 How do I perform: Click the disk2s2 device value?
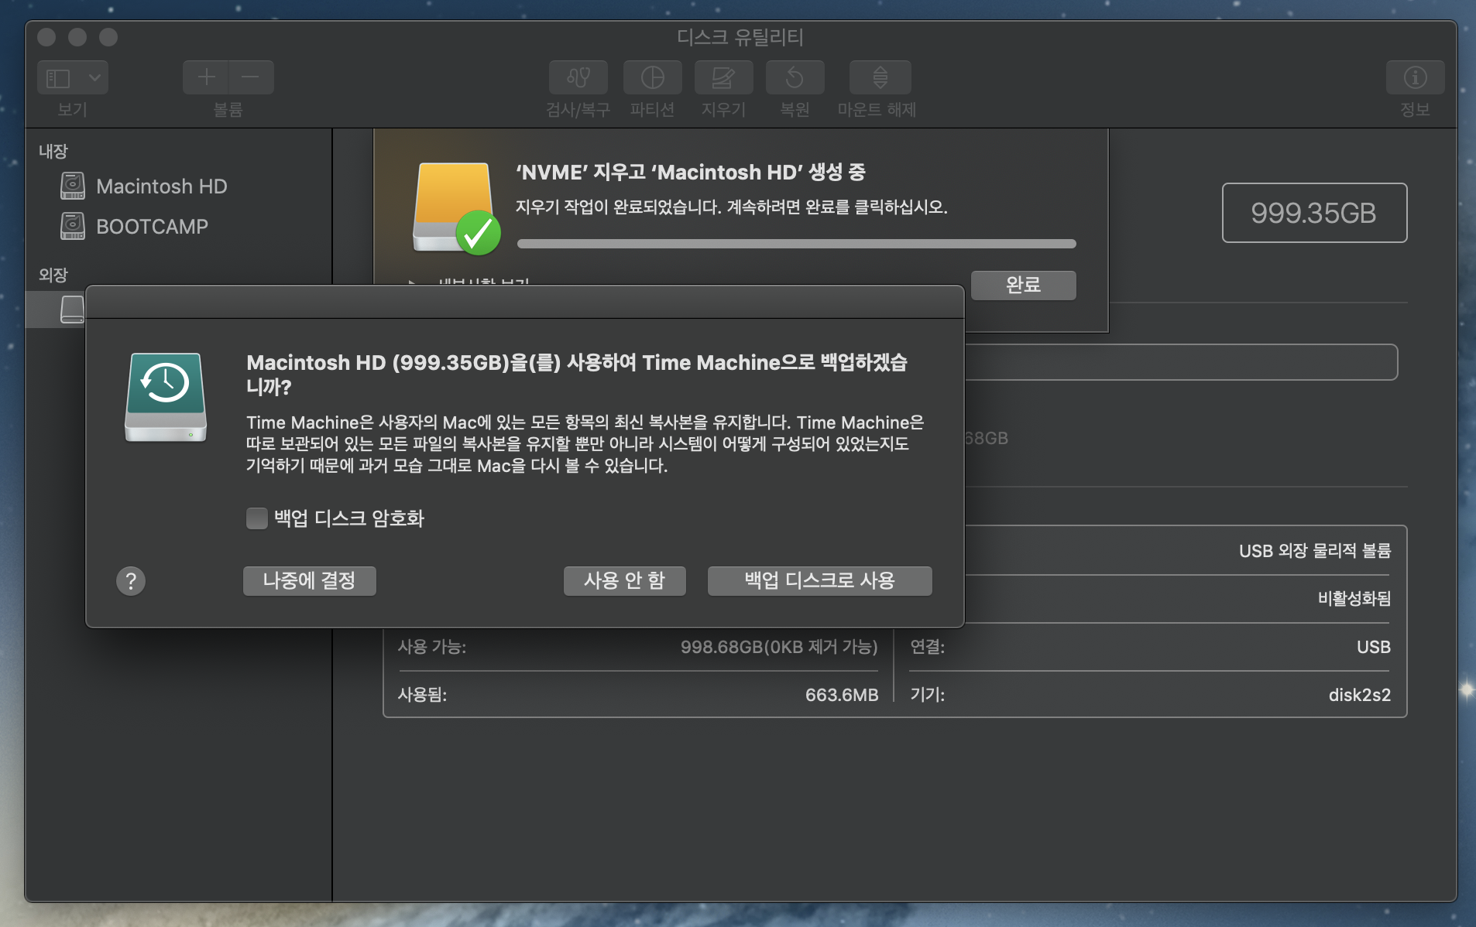pyautogui.click(x=1359, y=695)
